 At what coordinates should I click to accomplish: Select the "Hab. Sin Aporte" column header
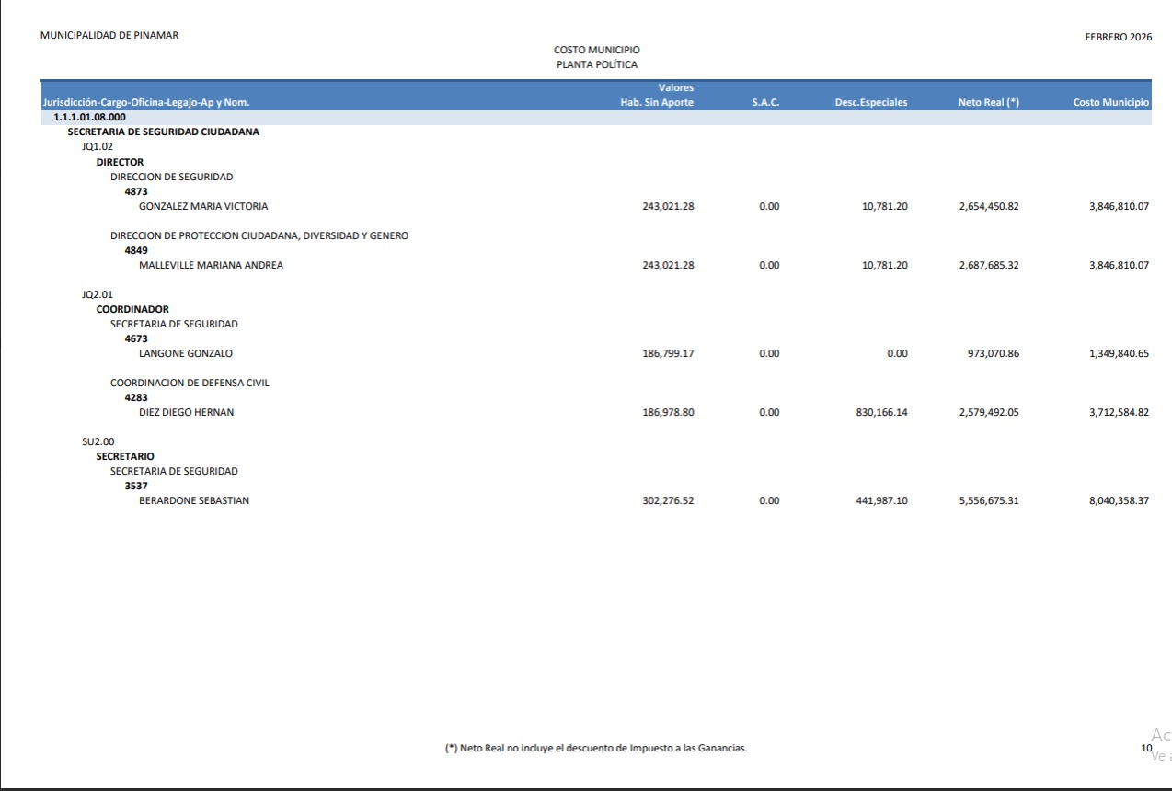click(657, 103)
